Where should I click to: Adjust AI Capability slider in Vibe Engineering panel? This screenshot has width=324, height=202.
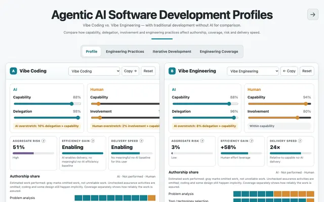(x=205, y=104)
